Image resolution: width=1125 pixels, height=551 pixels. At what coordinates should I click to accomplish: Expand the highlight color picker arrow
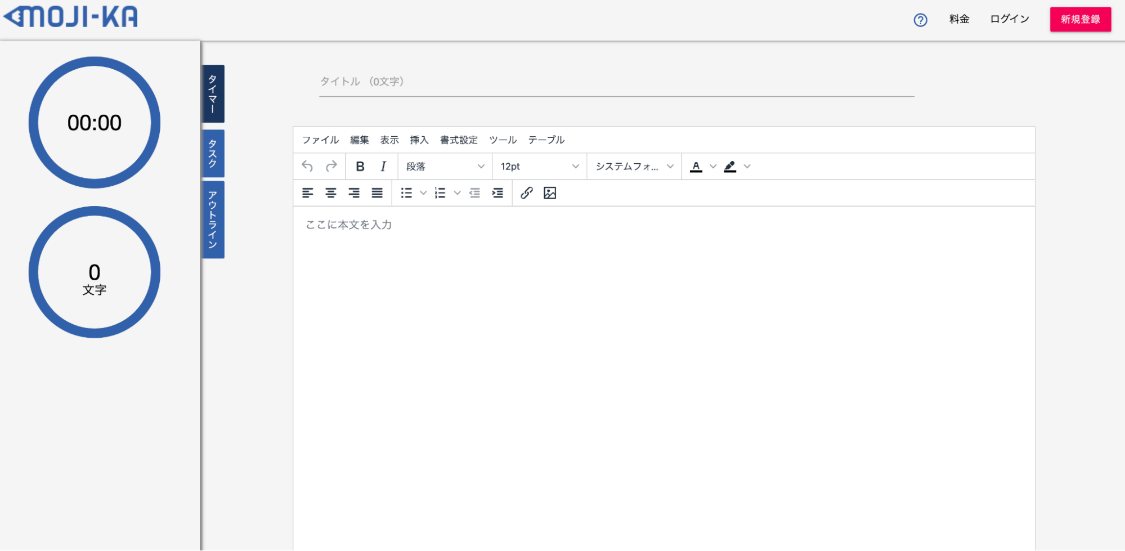pyautogui.click(x=747, y=166)
